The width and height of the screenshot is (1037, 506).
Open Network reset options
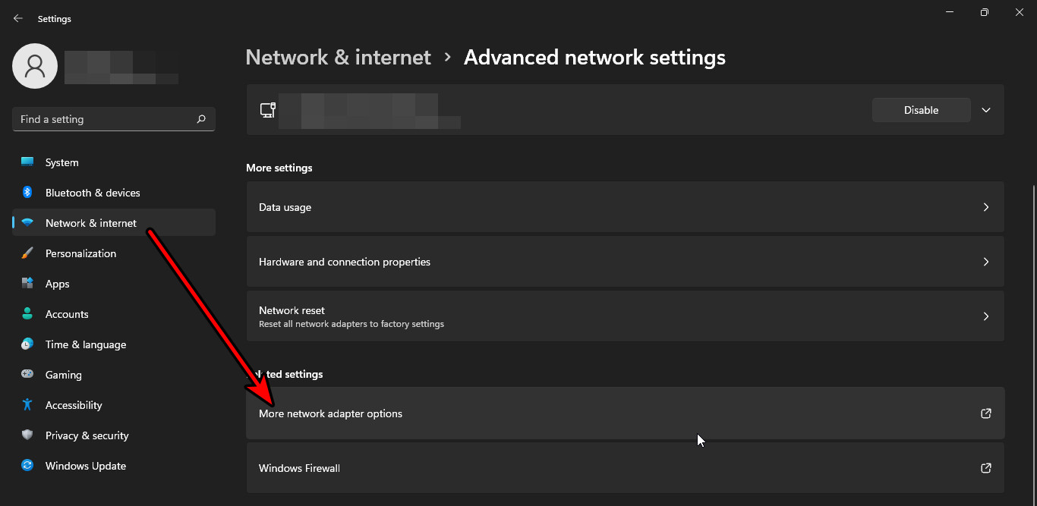click(x=985, y=316)
